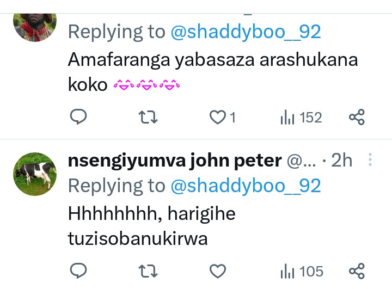The width and height of the screenshot is (392, 289).
Task: Open more options for nsengiyumva's tweet
Action: click(371, 160)
